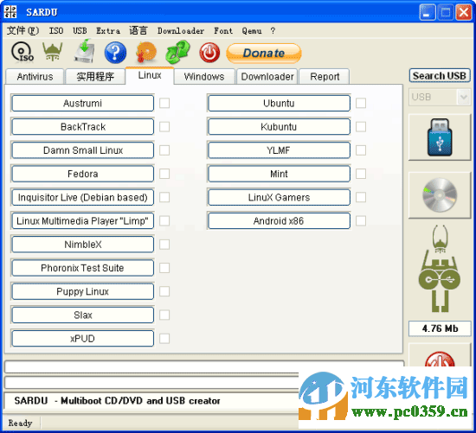476x433 pixels.
Task: Click the green horned helmet toolbar icon
Action: [53, 52]
